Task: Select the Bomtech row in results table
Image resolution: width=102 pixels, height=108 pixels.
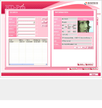Action: point(28,42)
